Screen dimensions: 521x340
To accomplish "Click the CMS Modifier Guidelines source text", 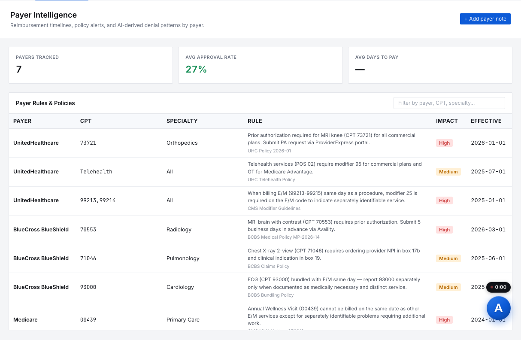I will coord(274,209).
